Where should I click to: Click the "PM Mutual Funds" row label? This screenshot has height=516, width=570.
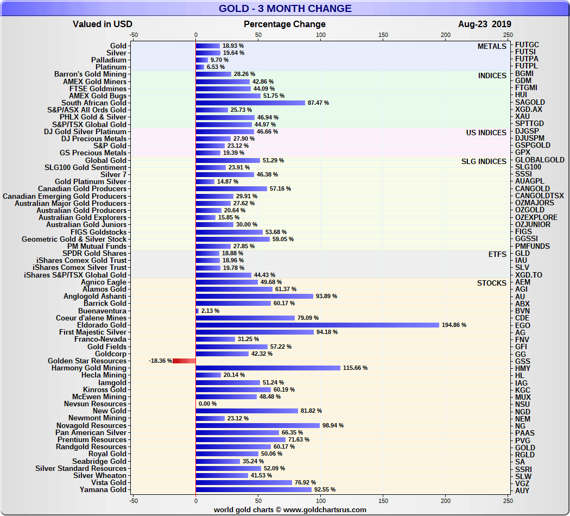tap(97, 246)
